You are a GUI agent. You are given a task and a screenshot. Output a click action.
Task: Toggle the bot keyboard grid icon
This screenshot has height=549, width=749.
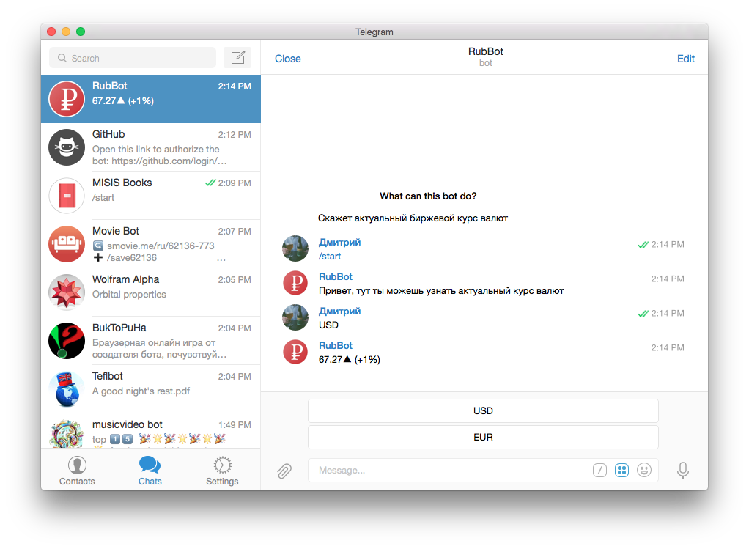(x=621, y=470)
